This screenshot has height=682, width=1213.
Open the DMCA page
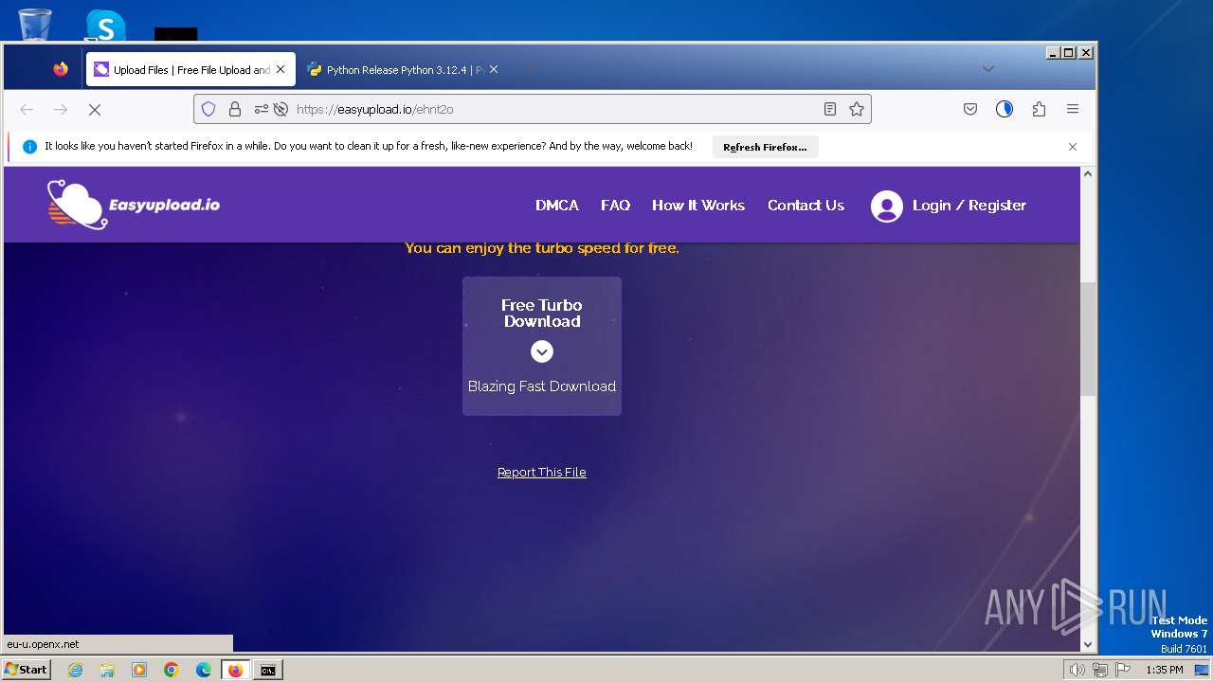click(557, 206)
